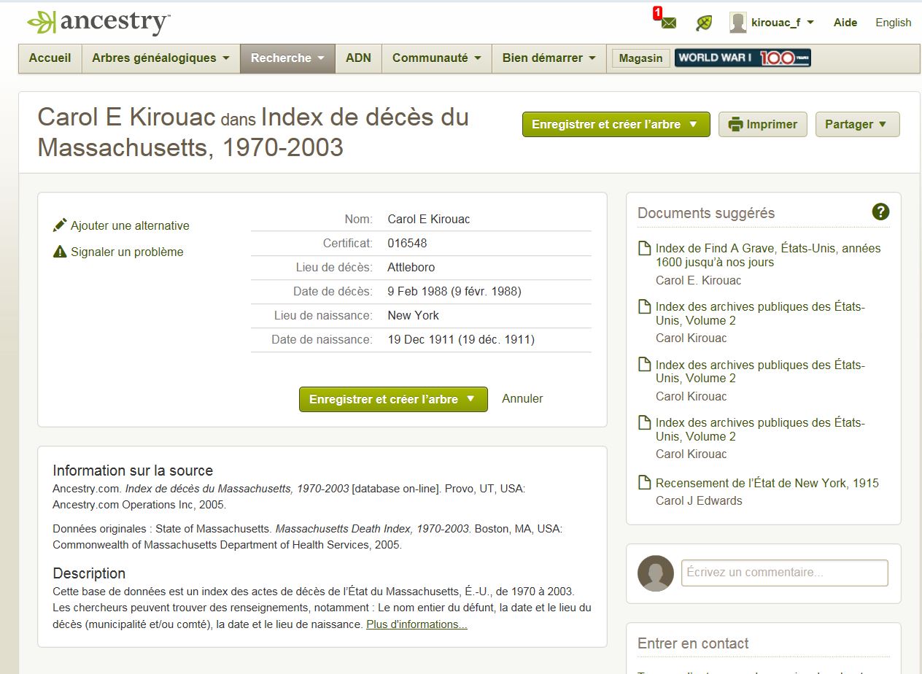The image size is (922, 674).
Task: Click the document icon beside Find A Grave index
Action: point(644,248)
